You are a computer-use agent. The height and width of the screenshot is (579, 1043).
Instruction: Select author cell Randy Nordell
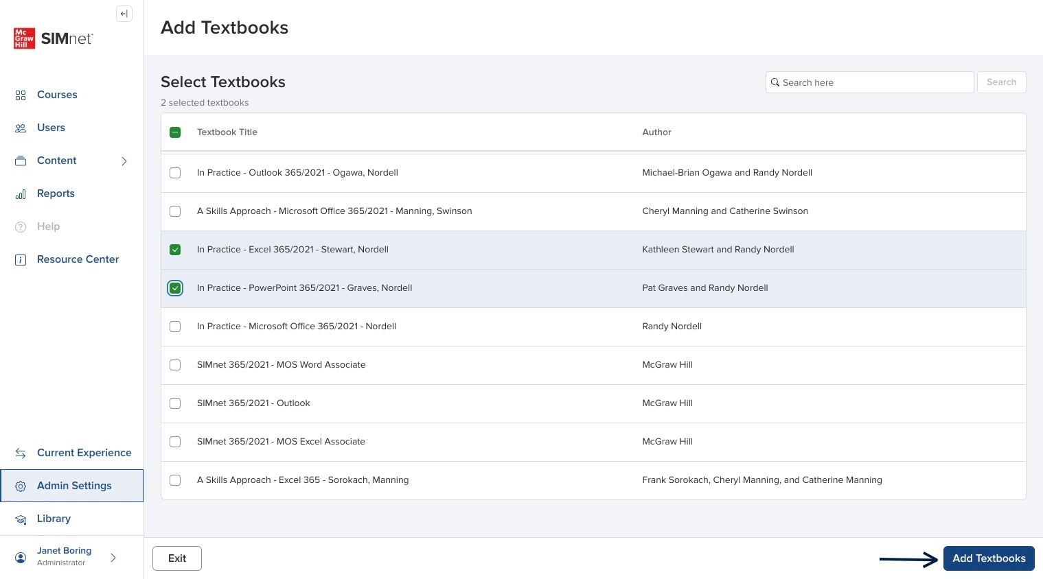pos(672,327)
